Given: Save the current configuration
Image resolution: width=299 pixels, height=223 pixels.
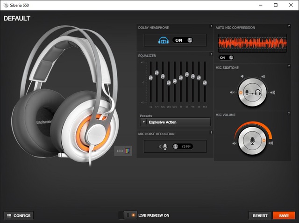Looking at the screenshot, I should tap(284, 216).
